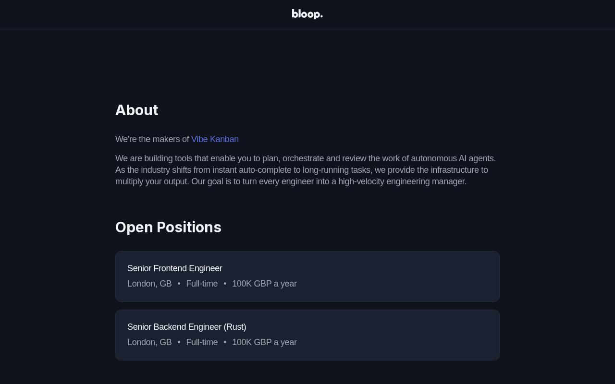The image size is (615, 384).
Task: Open the Senior Backend Engineer (Rust) title
Action: pos(186,327)
